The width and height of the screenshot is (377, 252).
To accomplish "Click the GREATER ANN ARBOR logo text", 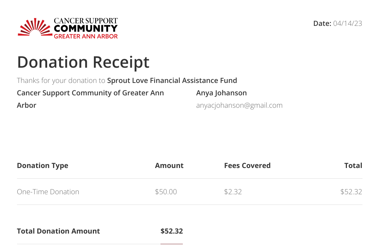I will pos(85,36).
